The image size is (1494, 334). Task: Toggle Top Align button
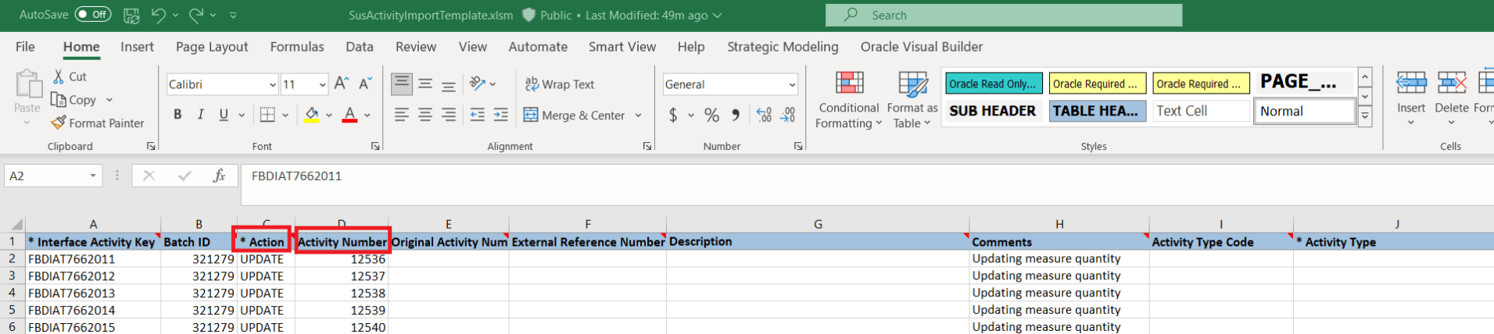tap(402, 83)
